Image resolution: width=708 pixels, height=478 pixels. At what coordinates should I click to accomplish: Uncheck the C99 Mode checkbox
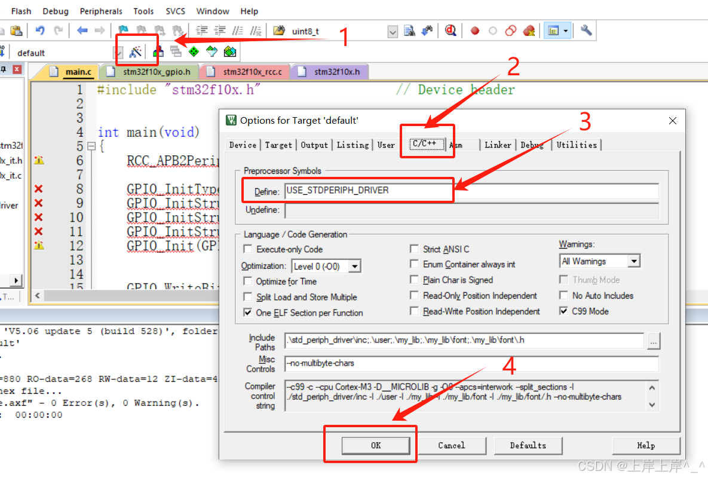click(563, 311)
